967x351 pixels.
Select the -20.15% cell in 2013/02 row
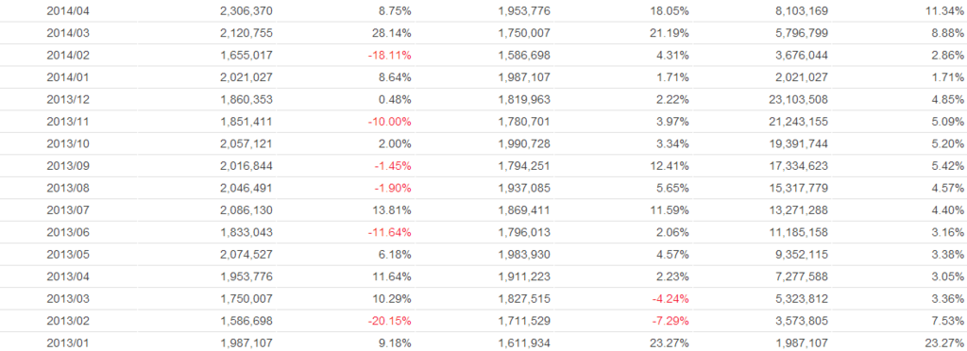coord(389,321)
